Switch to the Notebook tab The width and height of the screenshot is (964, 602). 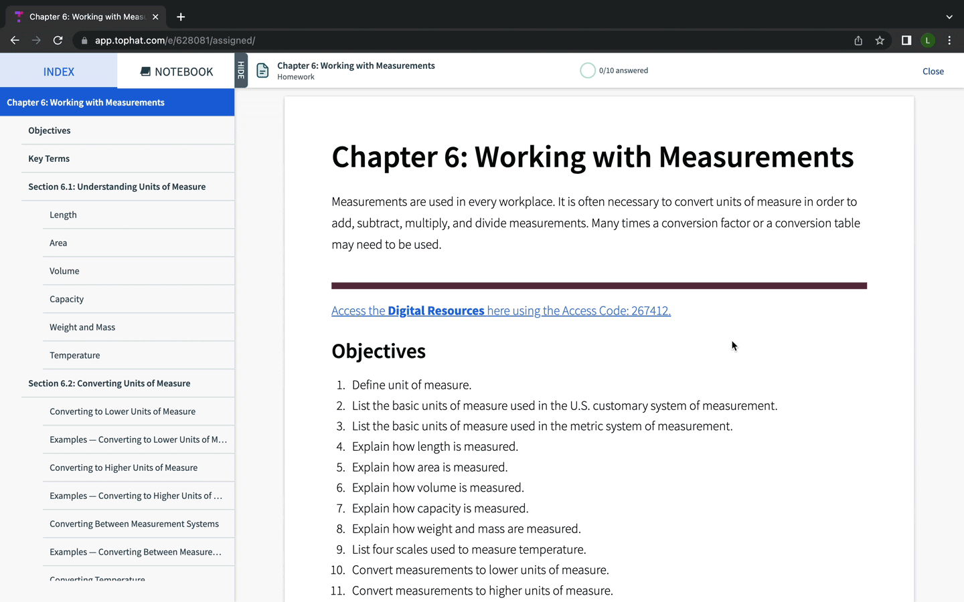click(x=176, y=72)
